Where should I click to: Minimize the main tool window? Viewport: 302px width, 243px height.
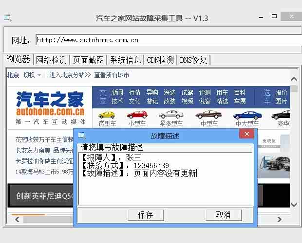pyautogui.click(x=261, y=17)
